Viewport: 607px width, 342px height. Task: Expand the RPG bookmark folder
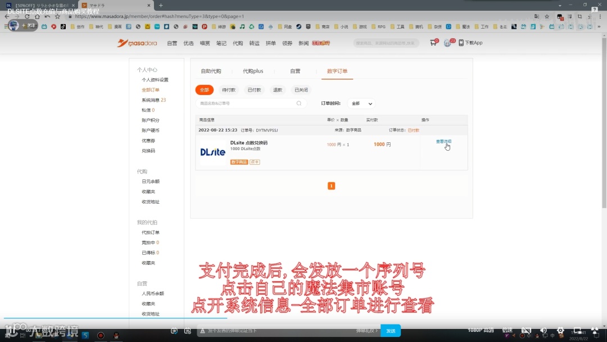379,27
